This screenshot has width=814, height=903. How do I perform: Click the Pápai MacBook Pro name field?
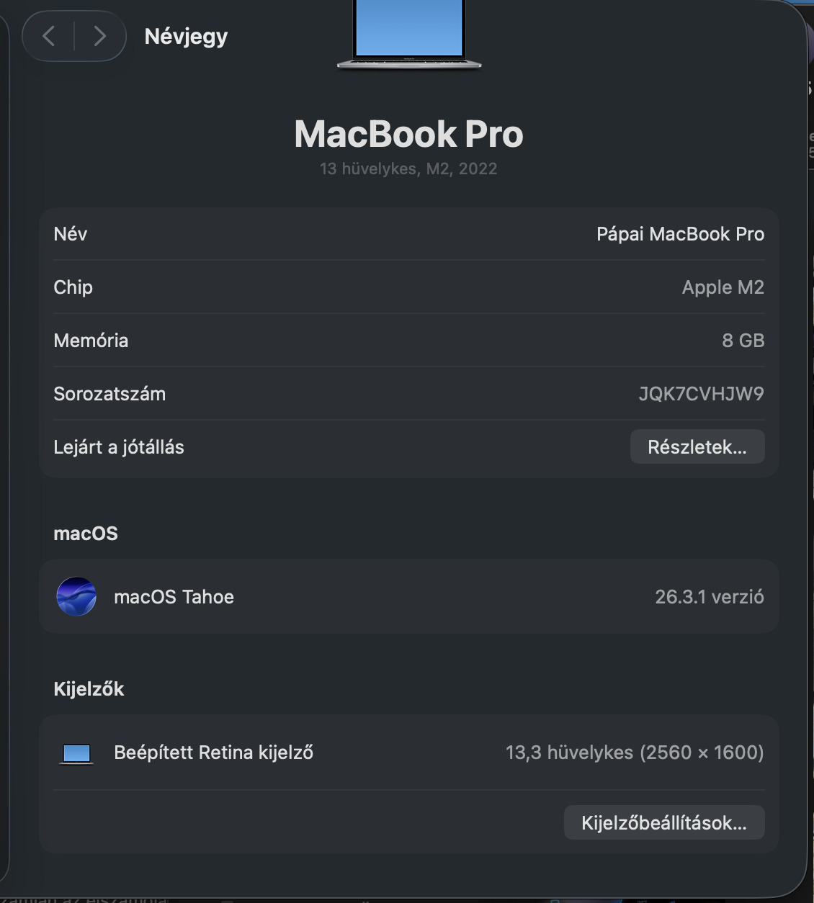point(680,234)
